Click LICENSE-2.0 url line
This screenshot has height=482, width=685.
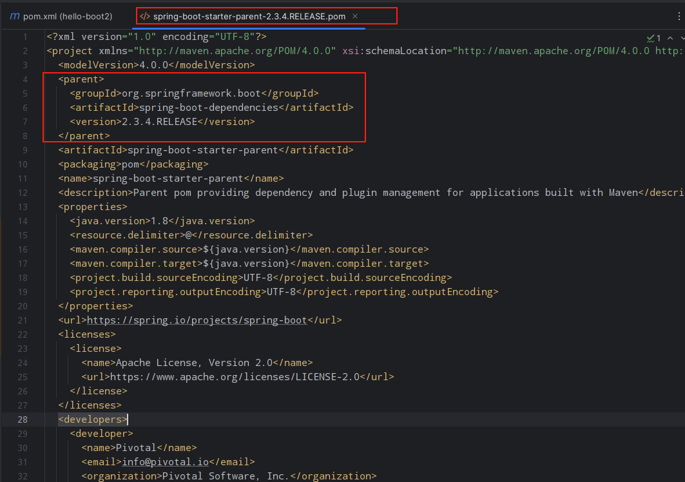[x=238, y=377]
